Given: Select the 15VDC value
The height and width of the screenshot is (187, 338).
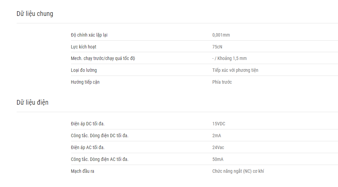Looking at the screenshot, I should pos(219,124).
